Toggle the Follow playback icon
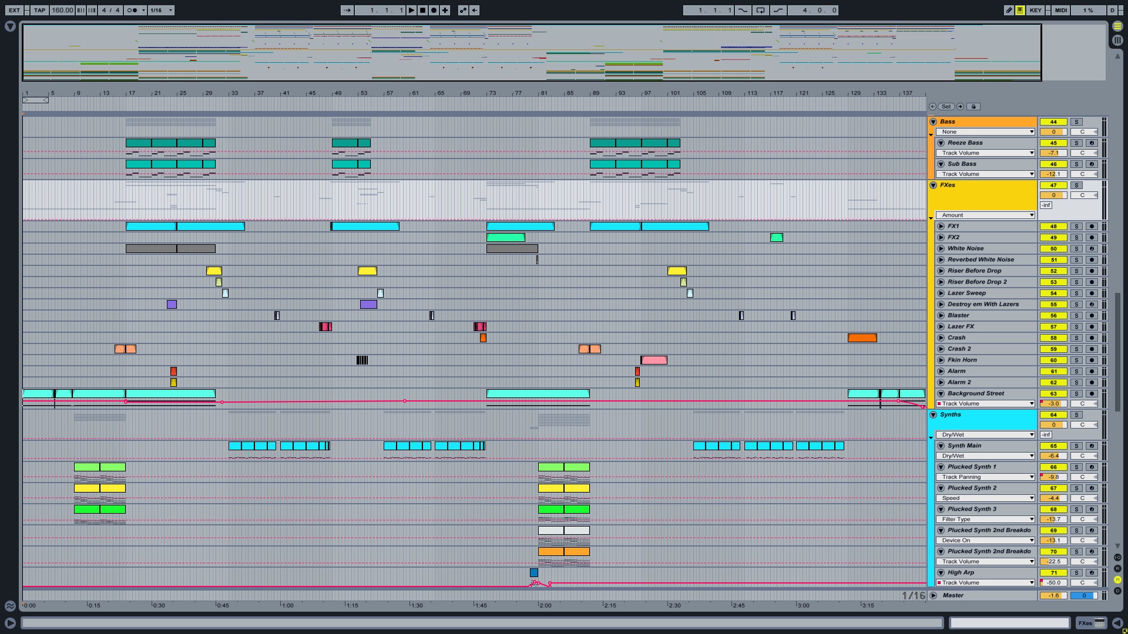Image resolution: width=1128 pixels, height=634 pixels. [x=347, y=10]
